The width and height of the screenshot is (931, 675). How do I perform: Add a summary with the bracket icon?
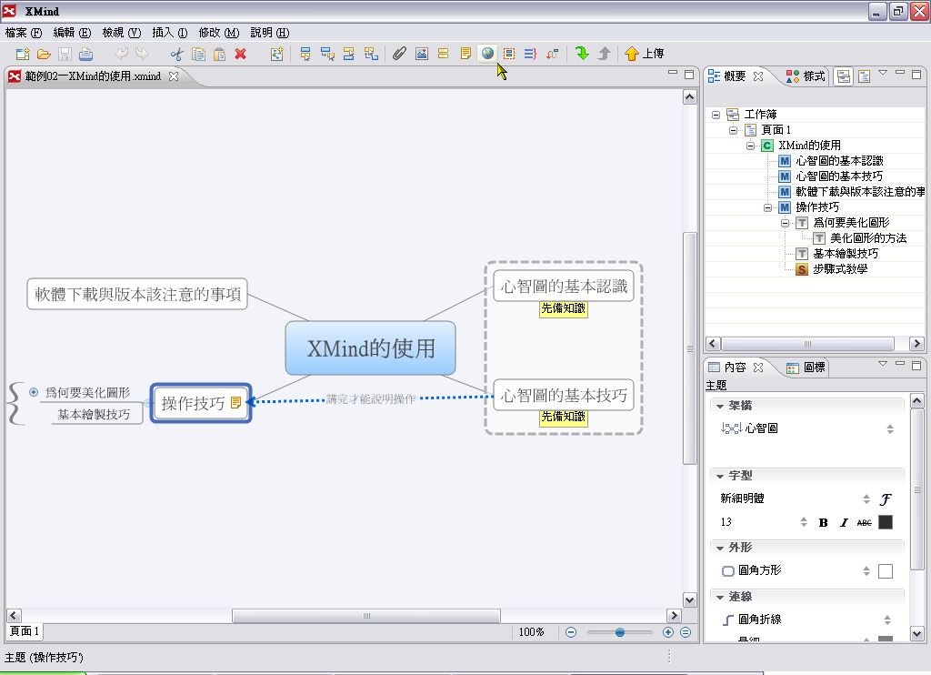click(x=530, y=54)
